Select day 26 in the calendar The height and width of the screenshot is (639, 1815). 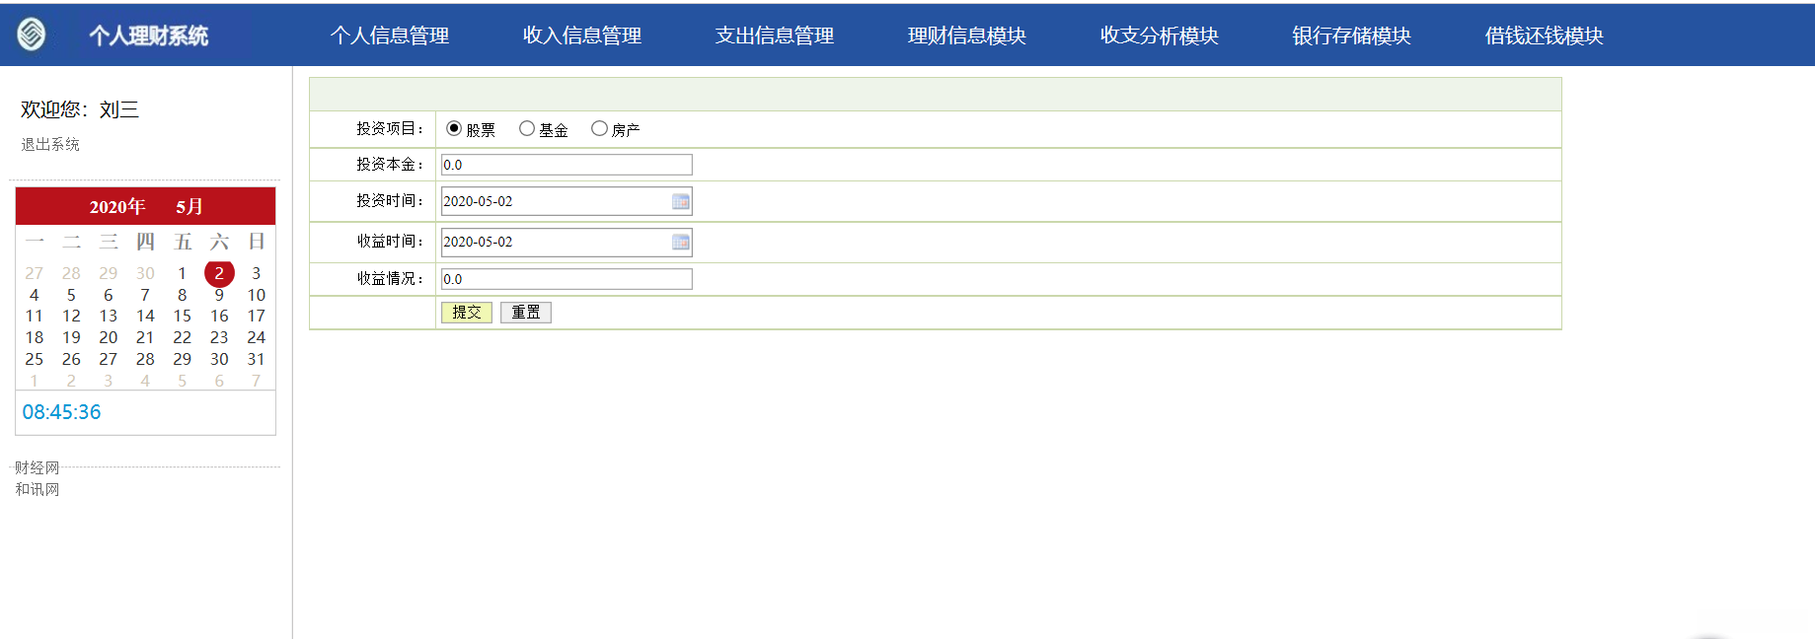pyautogui.click(x=71, y=359)
